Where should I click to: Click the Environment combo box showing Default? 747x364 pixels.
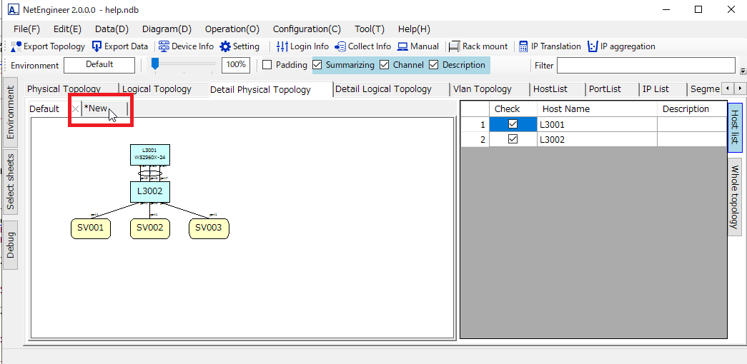tap(99, 65)
